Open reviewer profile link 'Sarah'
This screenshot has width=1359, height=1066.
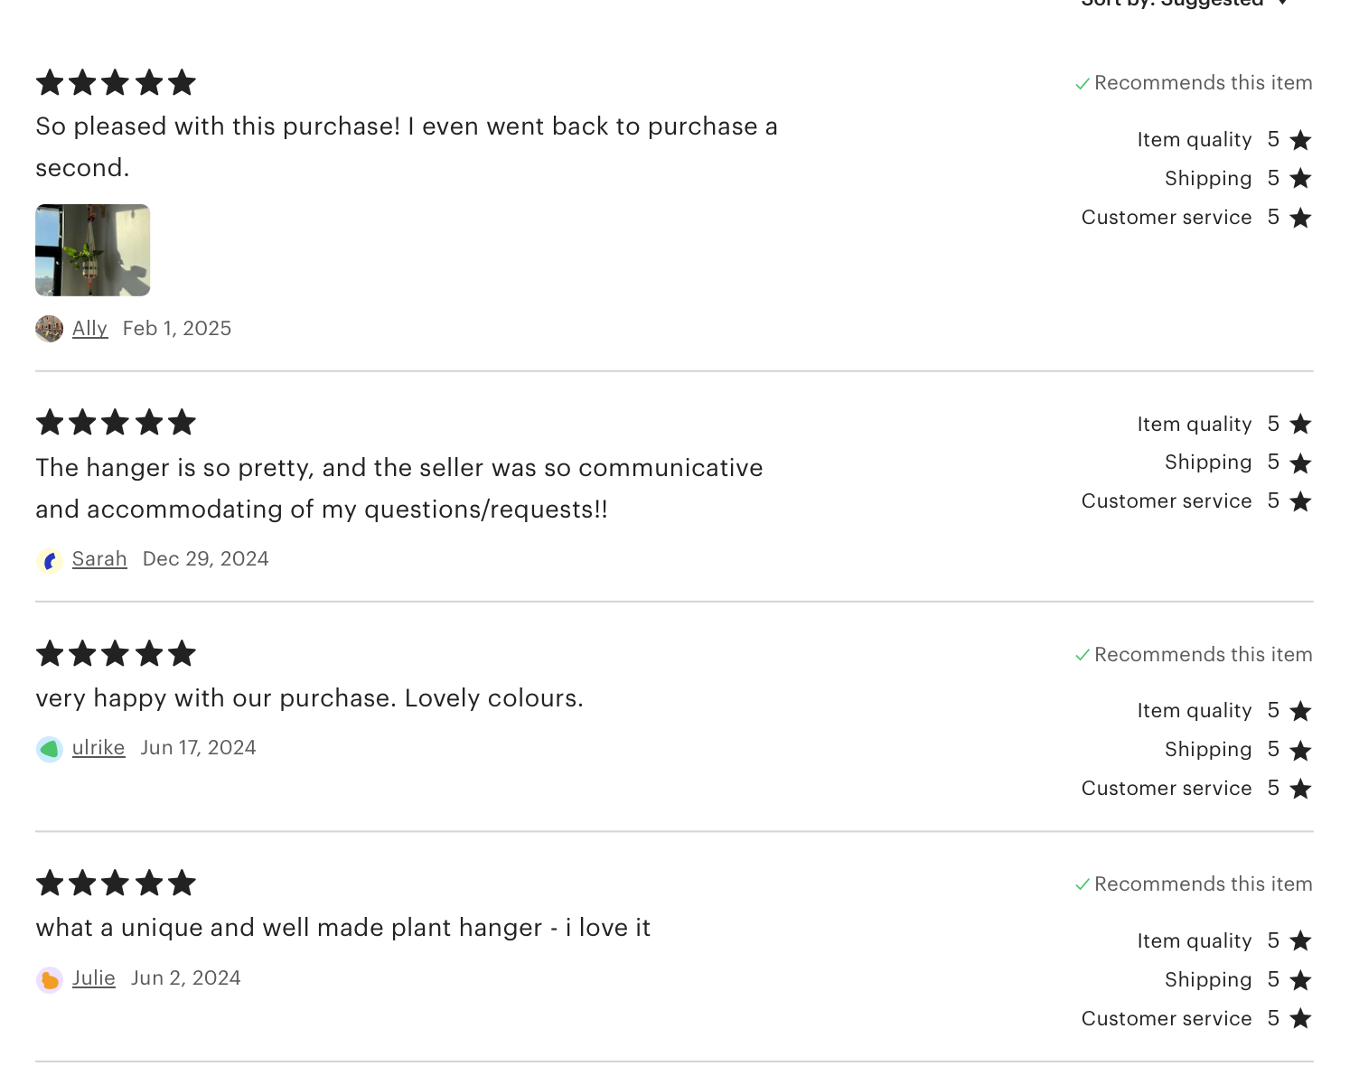tap(99, 559)
